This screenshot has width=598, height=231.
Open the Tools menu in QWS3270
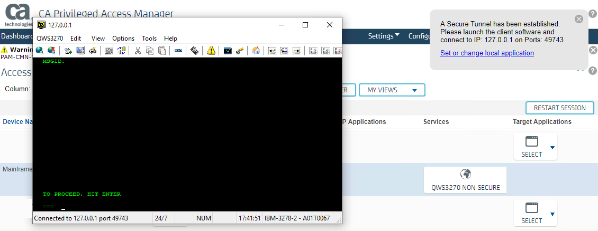pos(149,38)
